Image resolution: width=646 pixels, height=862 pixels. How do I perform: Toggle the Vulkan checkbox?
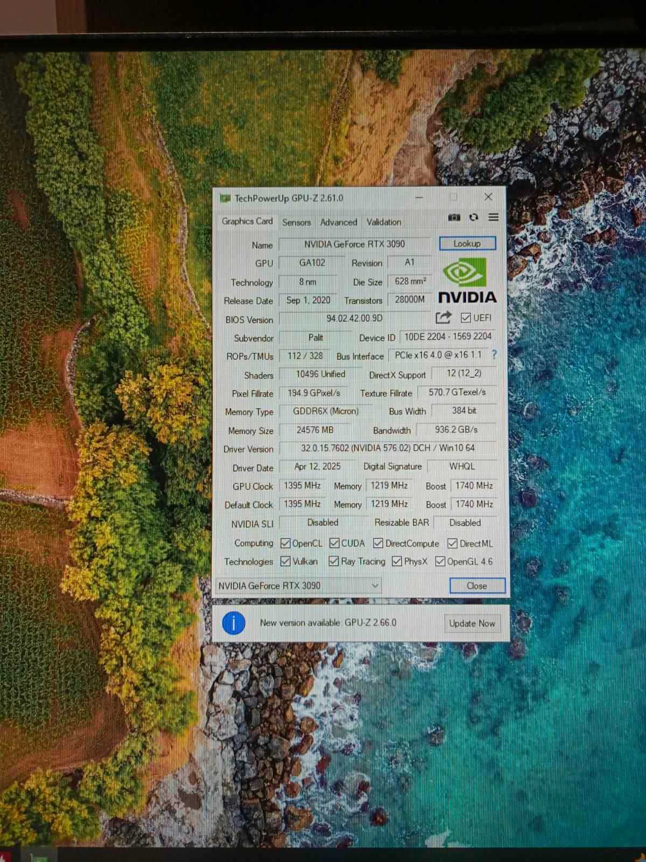[285, 561]
